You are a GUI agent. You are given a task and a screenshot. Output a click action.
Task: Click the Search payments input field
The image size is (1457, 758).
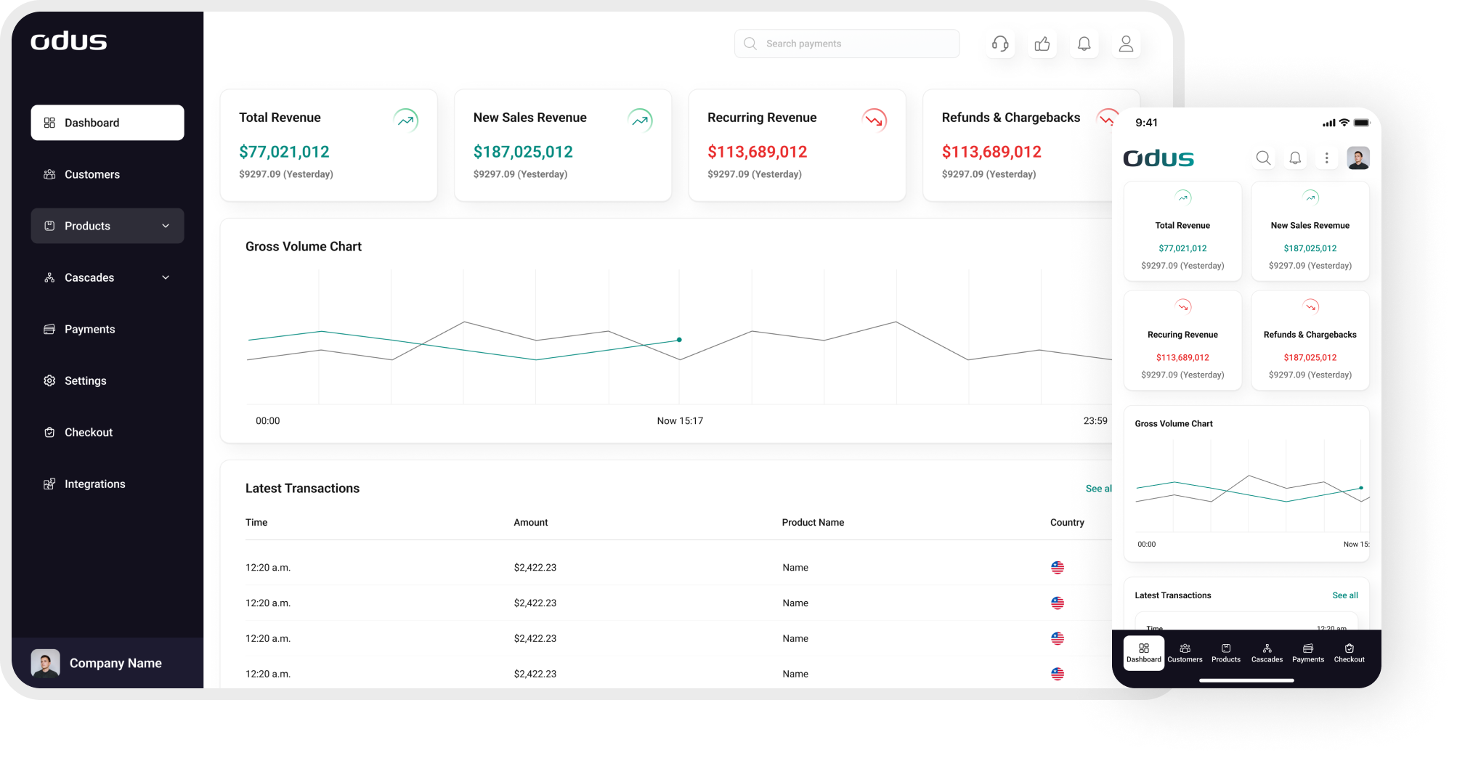846,43
